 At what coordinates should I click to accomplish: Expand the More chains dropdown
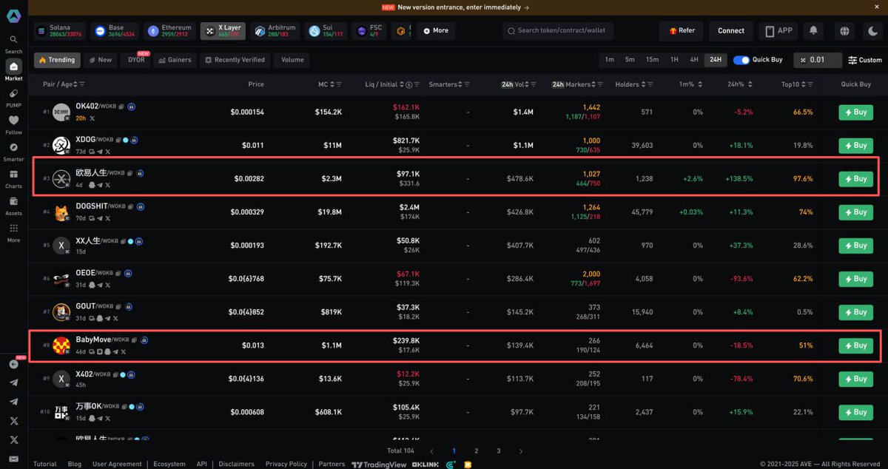click(436, 31)
